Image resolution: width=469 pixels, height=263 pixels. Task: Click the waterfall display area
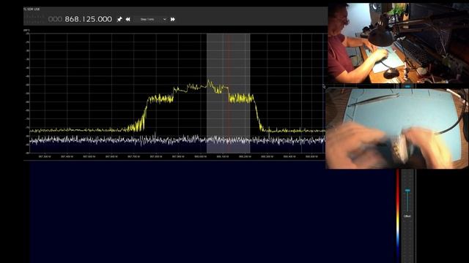click(x=213, y=213)
